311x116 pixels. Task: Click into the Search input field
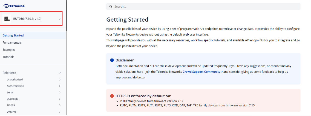203,7
